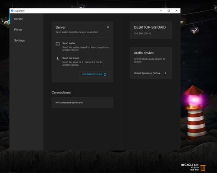Click the external link icon in INSTRUCTIONS
Viewport: 217px width, 173px height.
pyautogui.click(x=105, y=74)
